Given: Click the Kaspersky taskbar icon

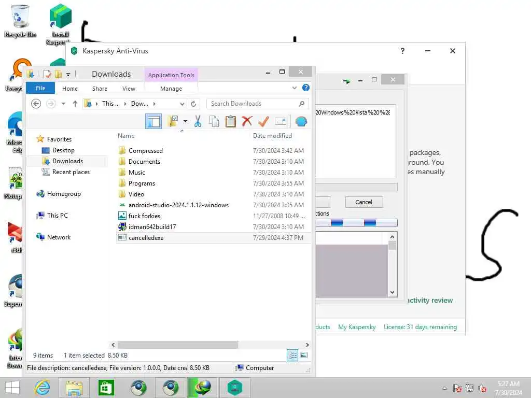Looking at the screenshot, I should coord(235,388).
